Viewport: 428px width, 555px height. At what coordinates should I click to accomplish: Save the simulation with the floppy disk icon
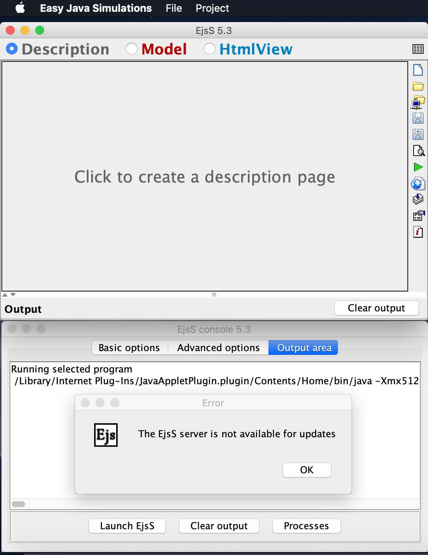[x=418, y=118]
